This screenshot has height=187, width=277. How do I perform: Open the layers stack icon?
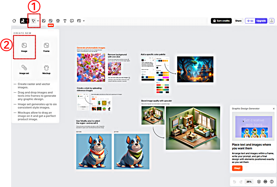click(259, 182)
